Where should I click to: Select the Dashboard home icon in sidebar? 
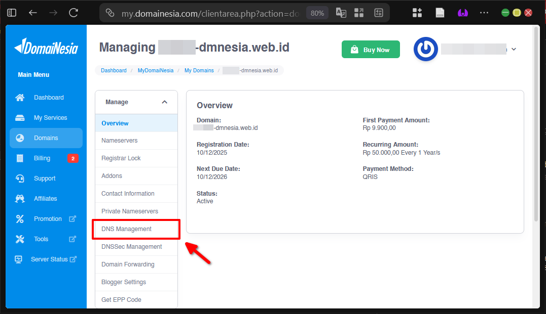[x=19, y=97]
